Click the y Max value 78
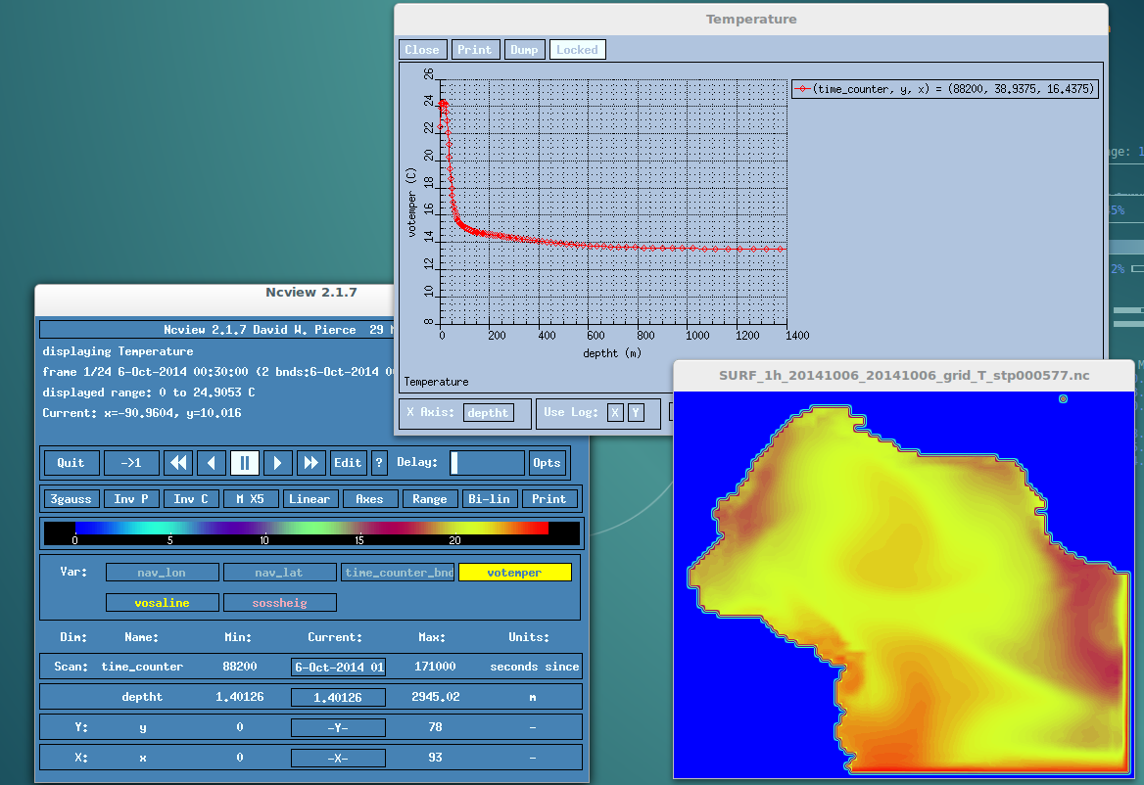This screenshot has height=785, width=1144. coord(436,727)
